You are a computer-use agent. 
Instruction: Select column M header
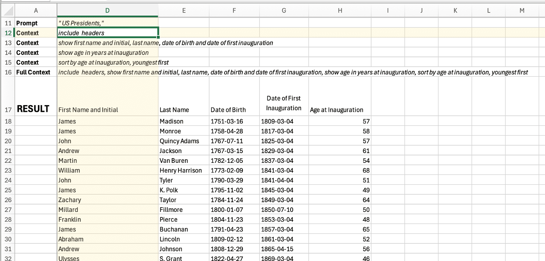pos(522,11)
